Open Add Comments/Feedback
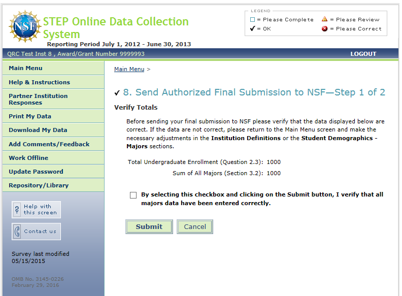The width and height of the screenshot is (402, 296). [x=53, y=144]
